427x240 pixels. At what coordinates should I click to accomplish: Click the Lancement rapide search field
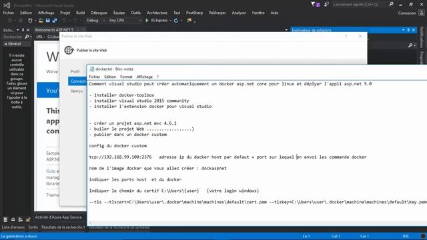pos(359,5)
